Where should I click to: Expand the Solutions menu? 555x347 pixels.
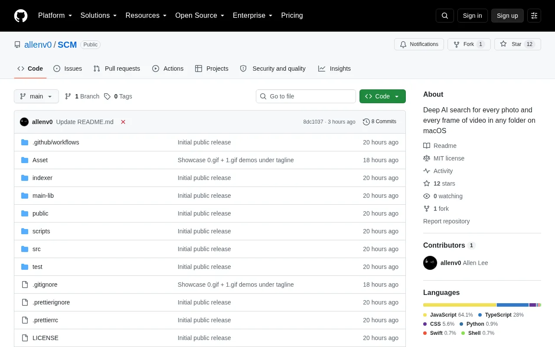99,16
